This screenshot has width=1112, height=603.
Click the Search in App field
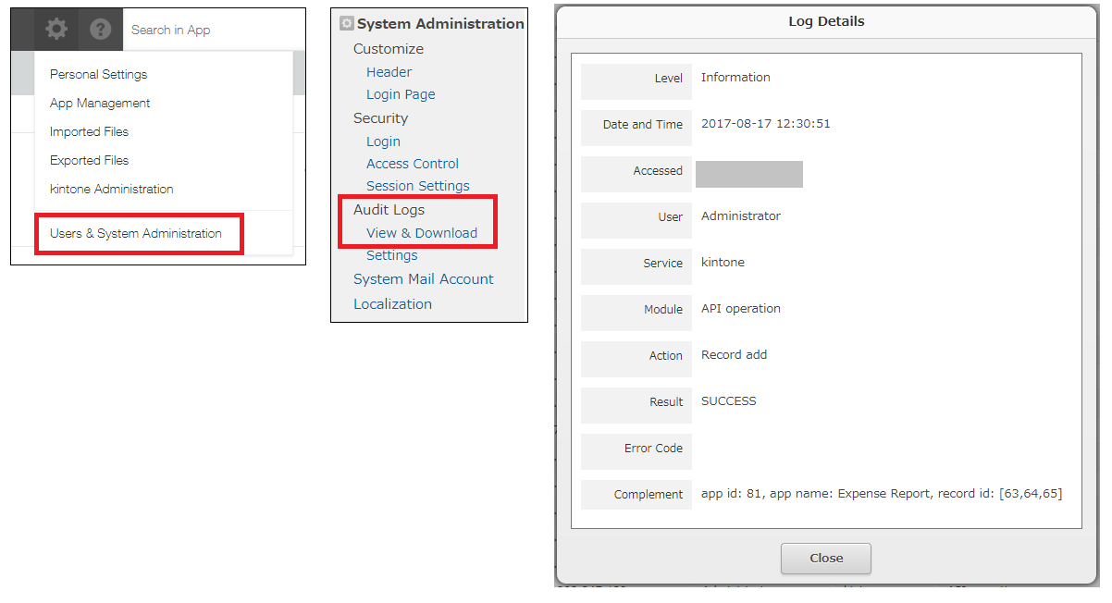pos(213,30)
